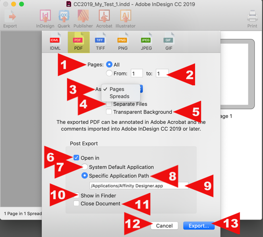Click the 'to' page number field

coord(162,73)
